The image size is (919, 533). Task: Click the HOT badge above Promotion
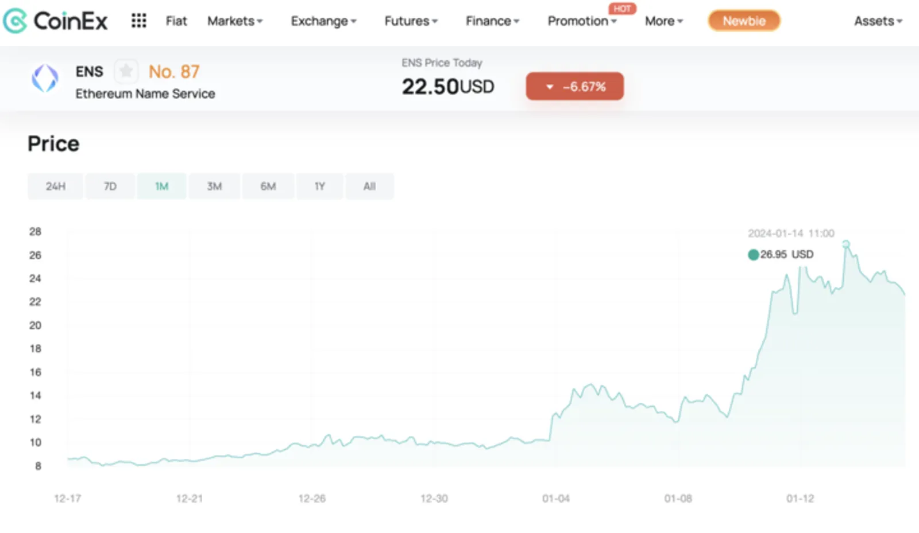(622, 9)
